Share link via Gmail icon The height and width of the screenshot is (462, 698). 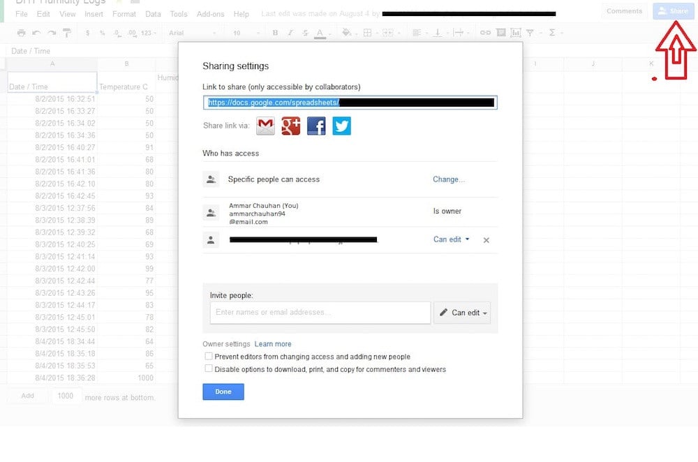(x=265, y=126)
